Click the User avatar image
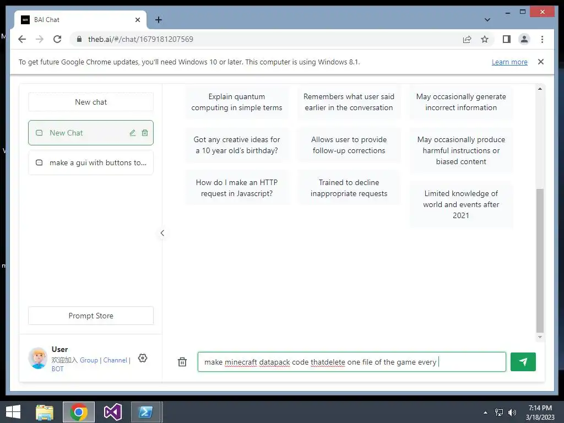This screenshot has width=564, height=423. [x=38, y=358]
